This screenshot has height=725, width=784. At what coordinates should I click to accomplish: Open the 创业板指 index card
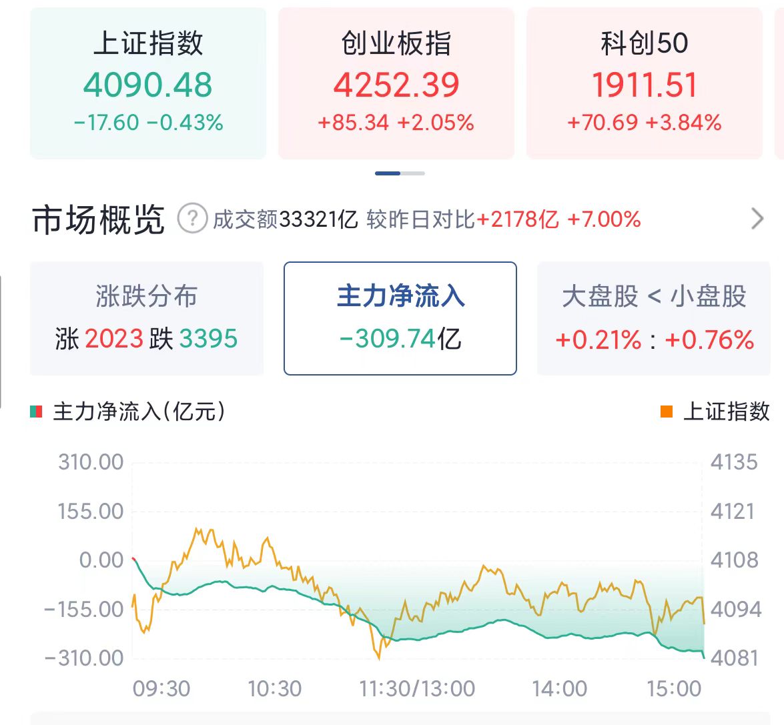[x=396, y=83]
